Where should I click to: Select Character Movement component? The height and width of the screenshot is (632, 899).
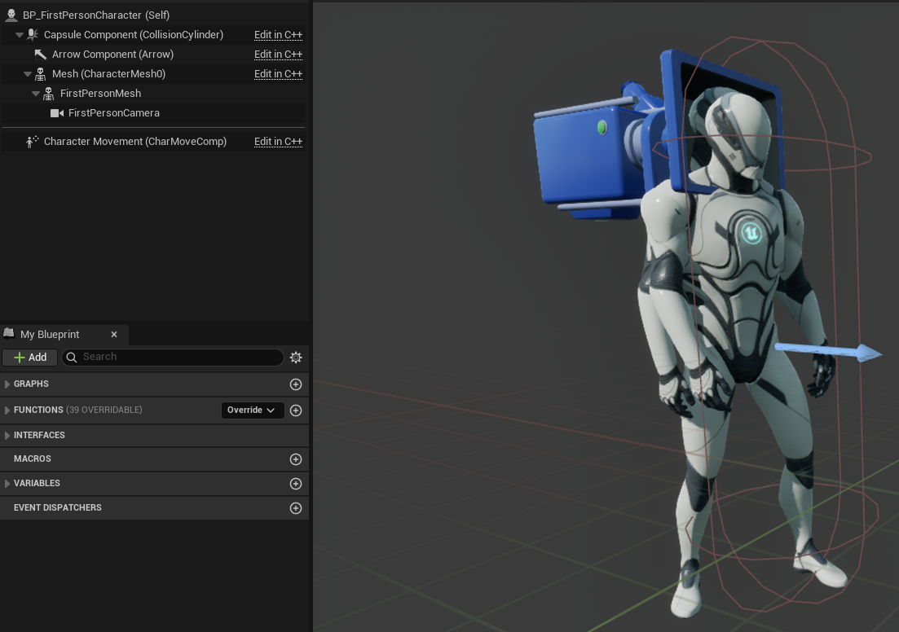(134, 142)
